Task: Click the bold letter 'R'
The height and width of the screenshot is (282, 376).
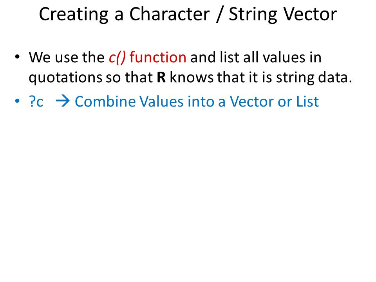Action: click(161, 78)
